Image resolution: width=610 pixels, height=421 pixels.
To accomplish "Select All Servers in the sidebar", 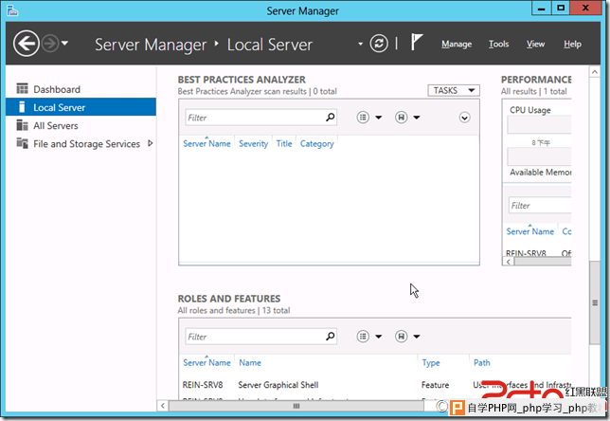I will (81, 125).
